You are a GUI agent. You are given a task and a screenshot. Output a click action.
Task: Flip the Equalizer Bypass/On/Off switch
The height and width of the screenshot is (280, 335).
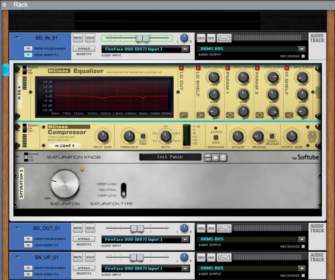[25, 70]
